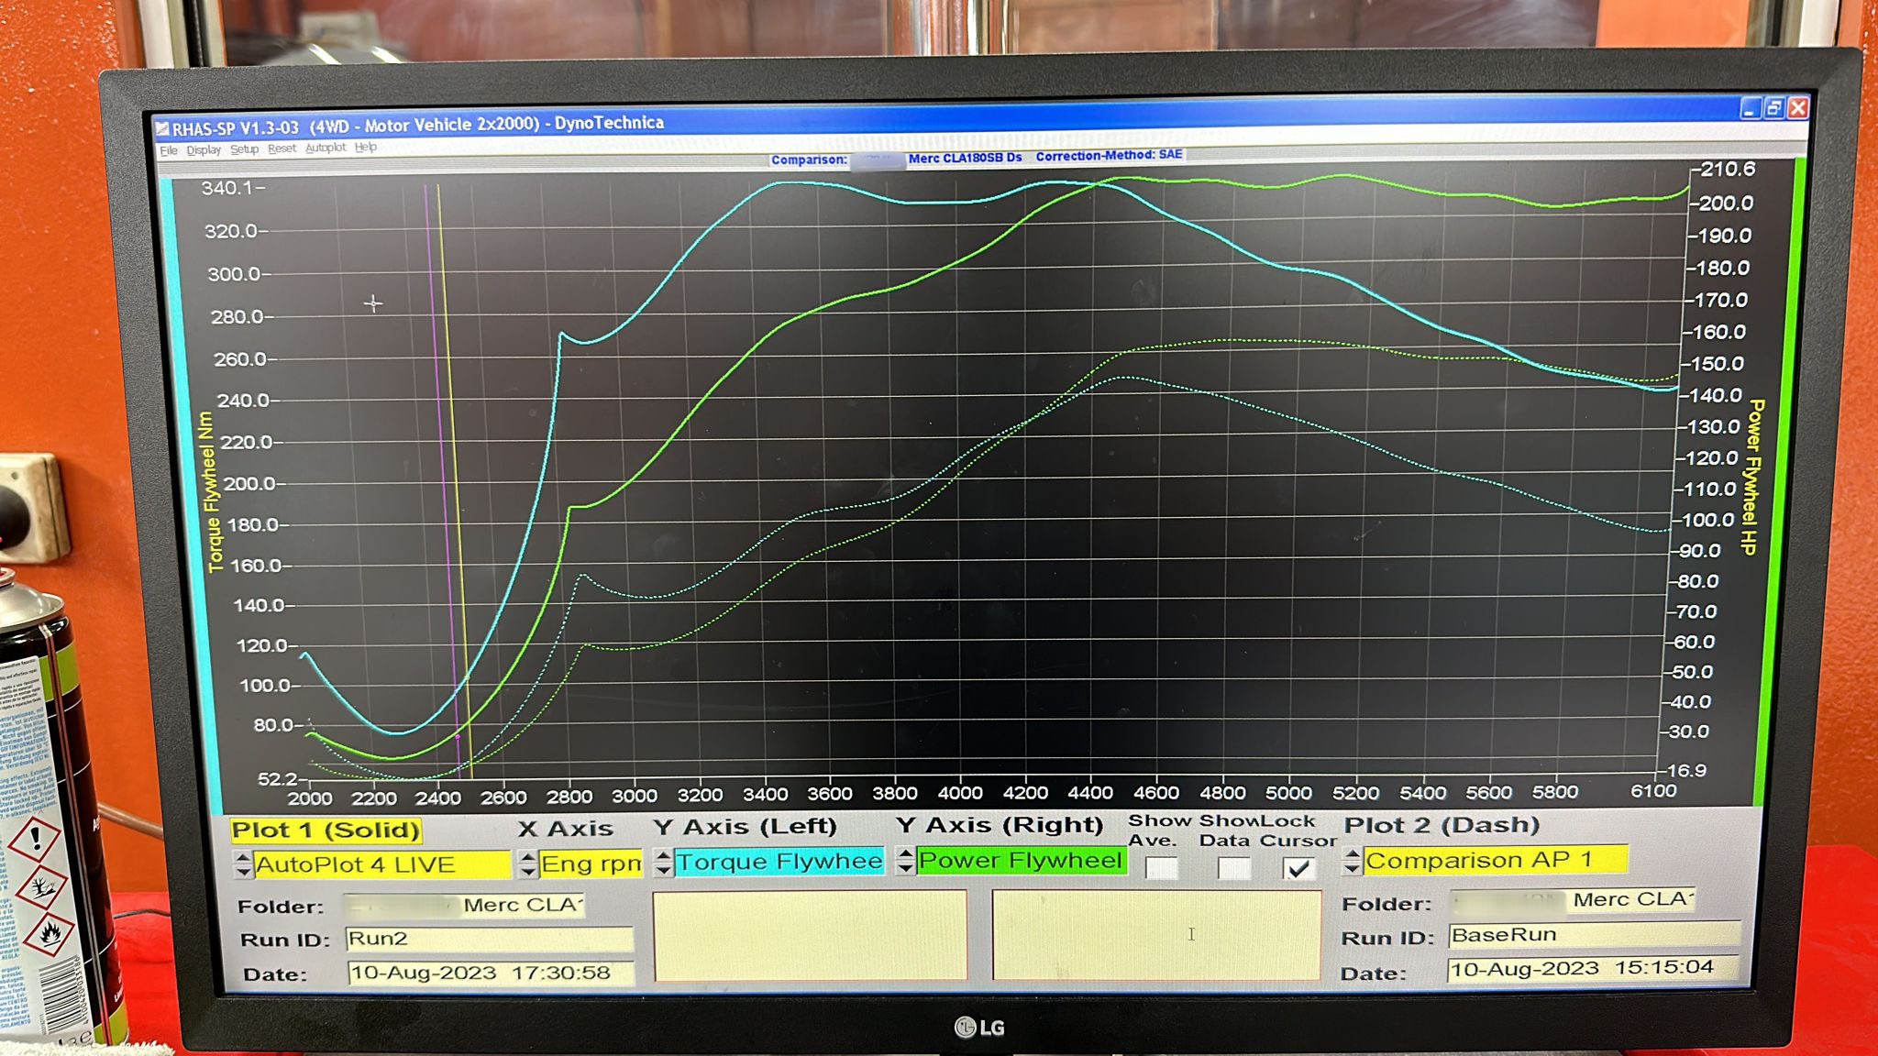Screen dimensions: 1878x1056
Task: Click the 6100 rpm axis label
Action: [1653, 790]
